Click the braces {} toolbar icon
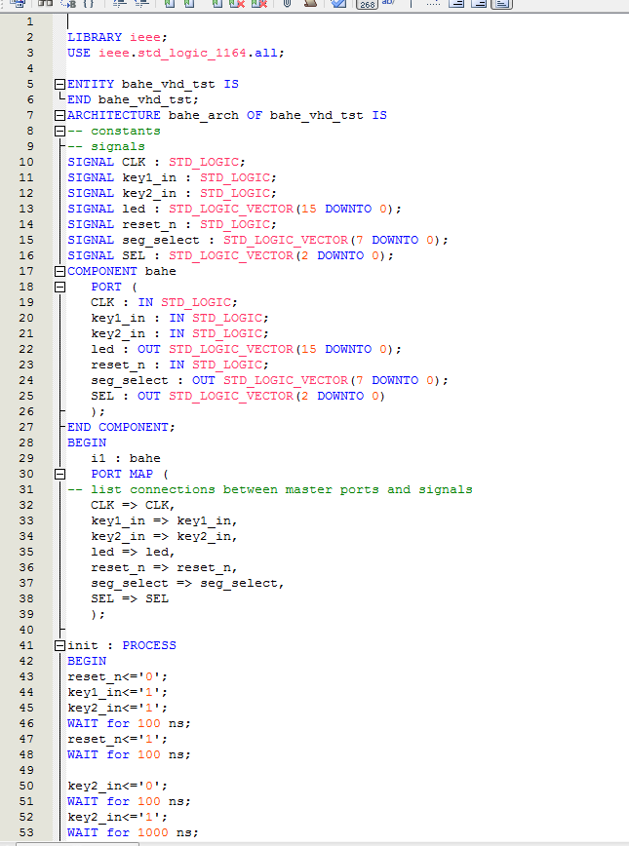This screenshot has width=629, height=846. pos(89,3)
